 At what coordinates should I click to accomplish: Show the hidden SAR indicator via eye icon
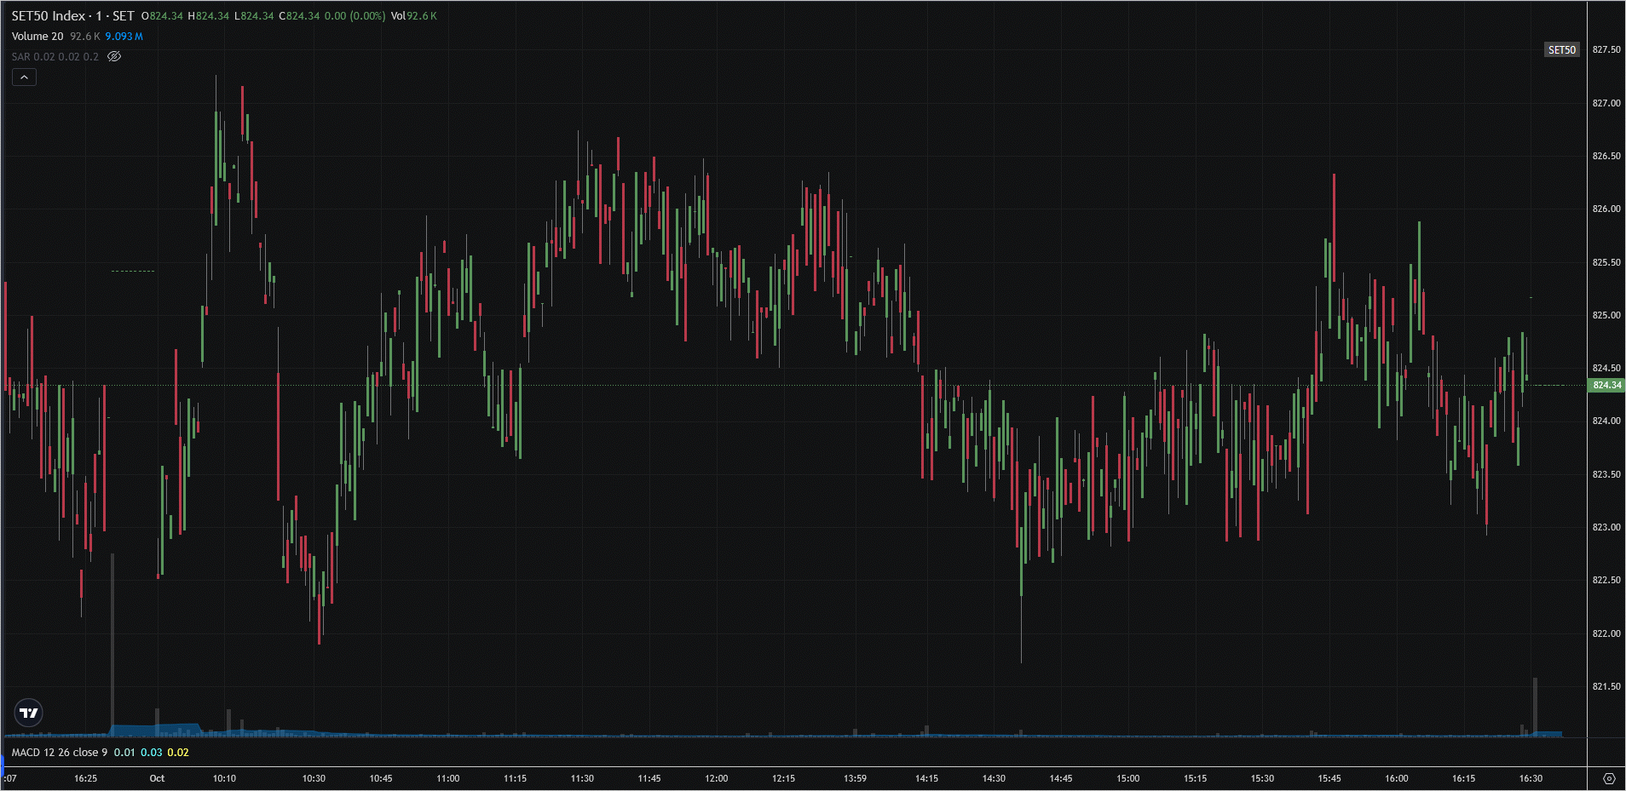click(x=114, y=57)
